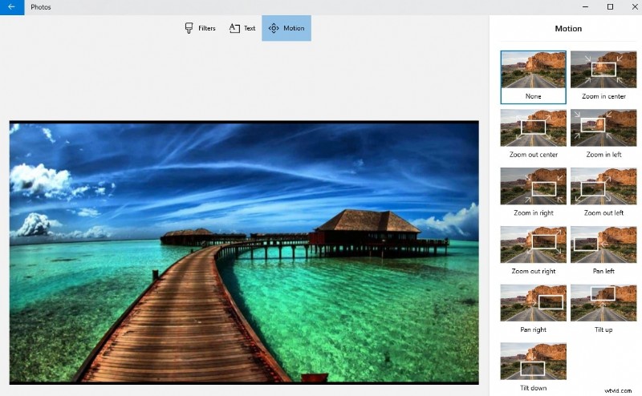Click the pier photo preview
The height and width of the screenshot is (396, 642).
tap(244, 253)
